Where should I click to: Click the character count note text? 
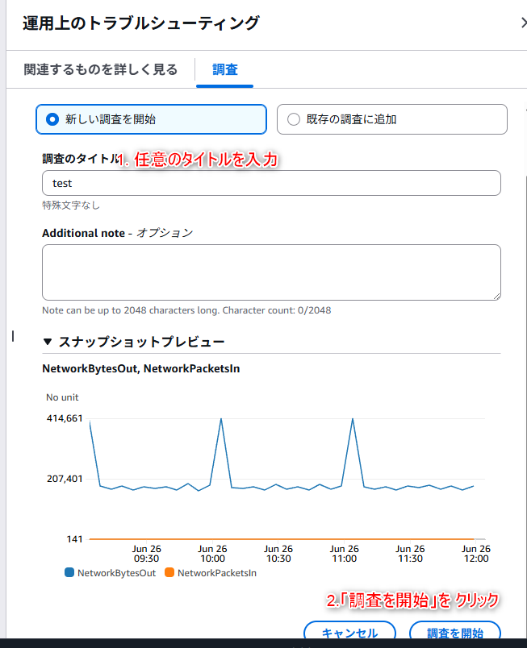(186, 310)
